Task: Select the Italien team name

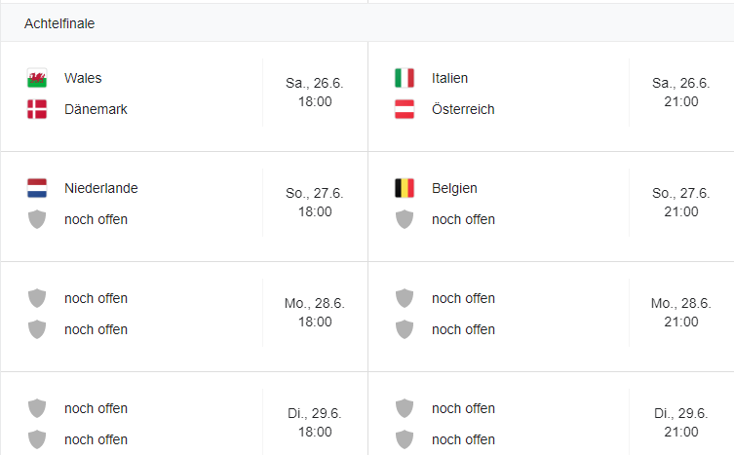Action: [x=449, y=78]
